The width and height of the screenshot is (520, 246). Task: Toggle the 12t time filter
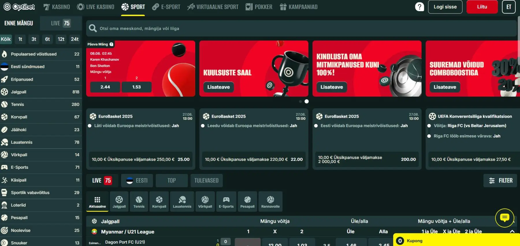61,39
